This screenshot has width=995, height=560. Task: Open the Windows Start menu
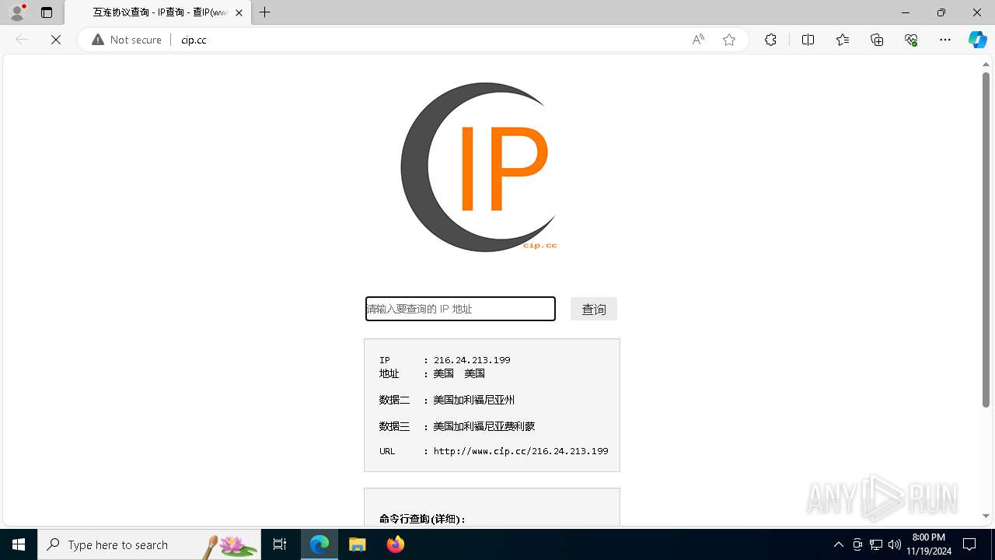click(19, 544)
